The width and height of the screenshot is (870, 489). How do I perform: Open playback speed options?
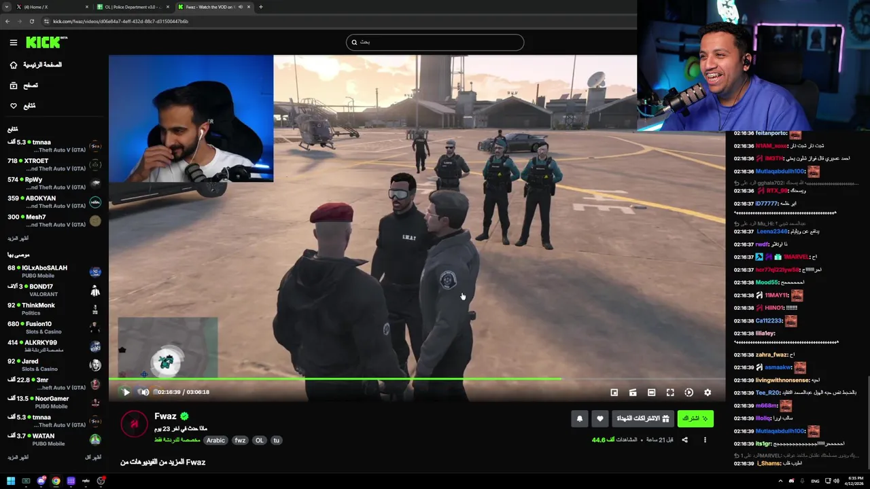(689, 392)
